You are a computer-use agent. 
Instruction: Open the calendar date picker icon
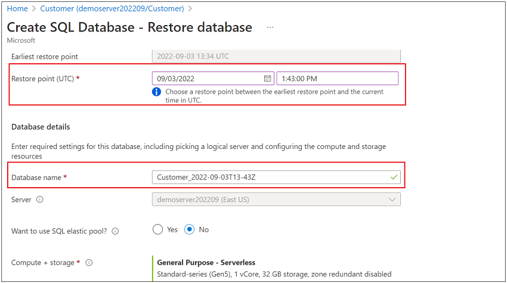(x=268, y=79)
